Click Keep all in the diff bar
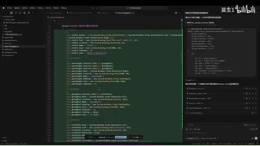The image size is (260, 146). click(121, 137)
